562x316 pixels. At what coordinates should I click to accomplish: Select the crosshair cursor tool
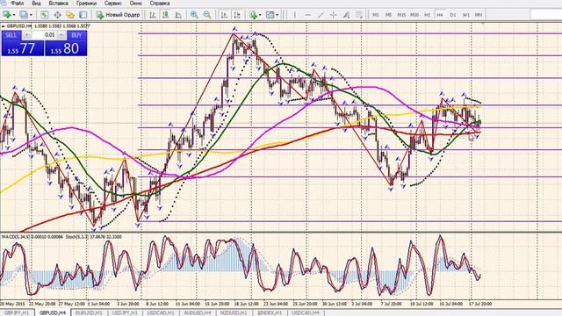(334, 15)
